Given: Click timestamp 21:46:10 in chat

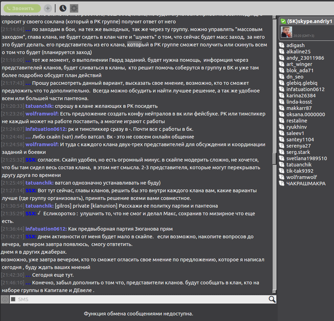Looking at the screenshot, I should tap(13, 283).
